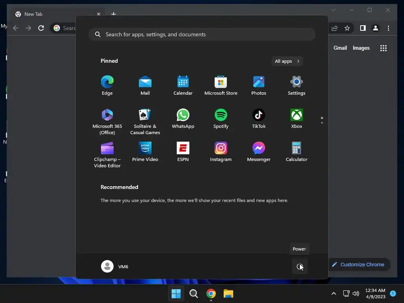Open the notification badge in tray
This screenshot has width=404, height=303.
(x=393, y=293)
